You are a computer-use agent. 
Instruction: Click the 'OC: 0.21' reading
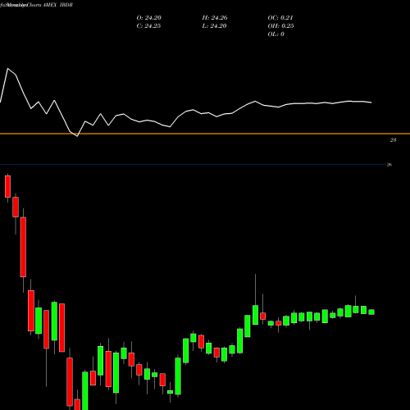click(280, 18)
